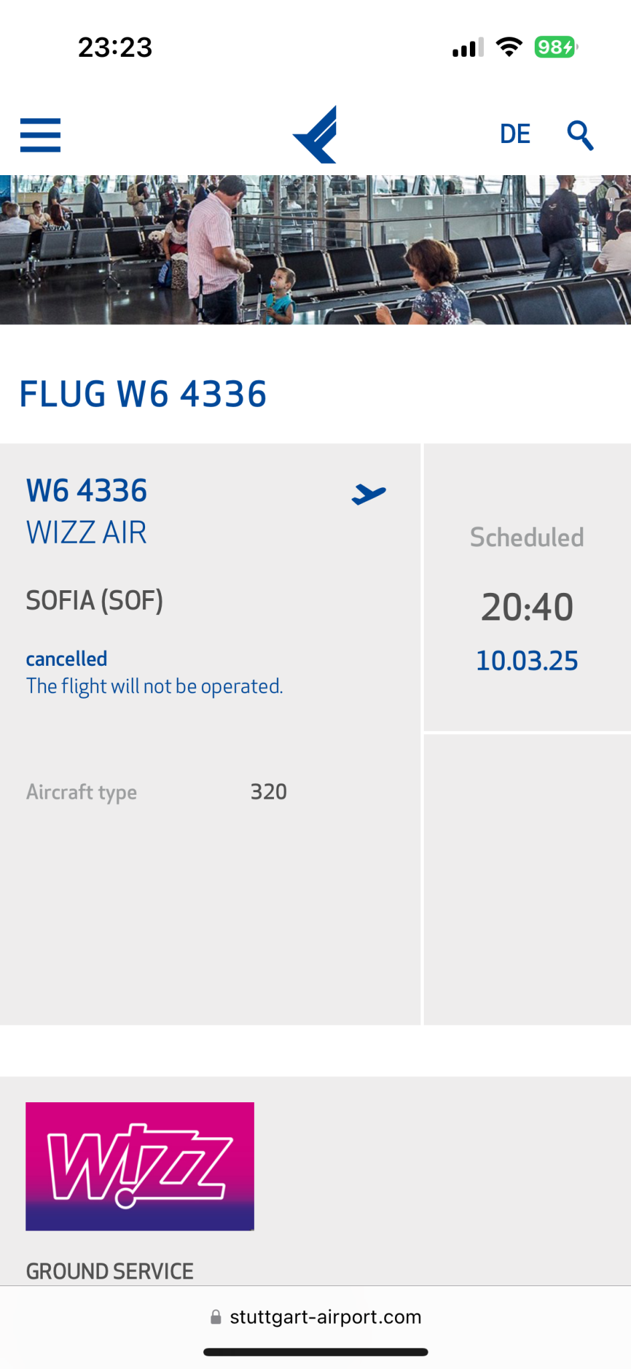The width and height of the screenshot is (631, 1369).
Task: Click the departure airplane icon
Action: [x=369, y=494]
